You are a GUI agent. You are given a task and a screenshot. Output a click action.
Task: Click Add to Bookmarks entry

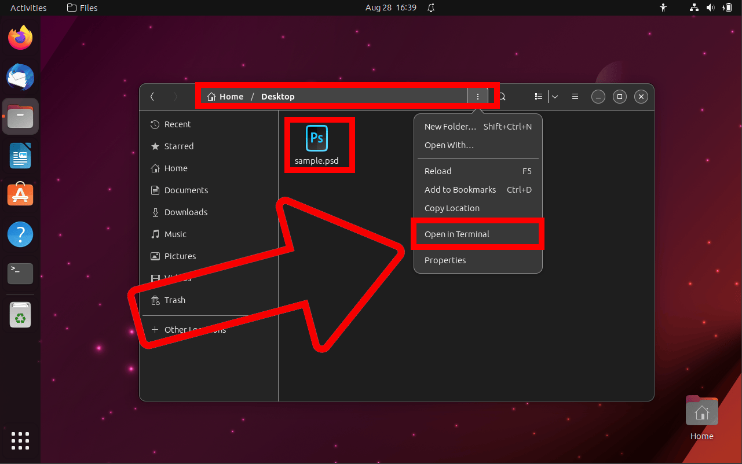[x=460, y=189]
